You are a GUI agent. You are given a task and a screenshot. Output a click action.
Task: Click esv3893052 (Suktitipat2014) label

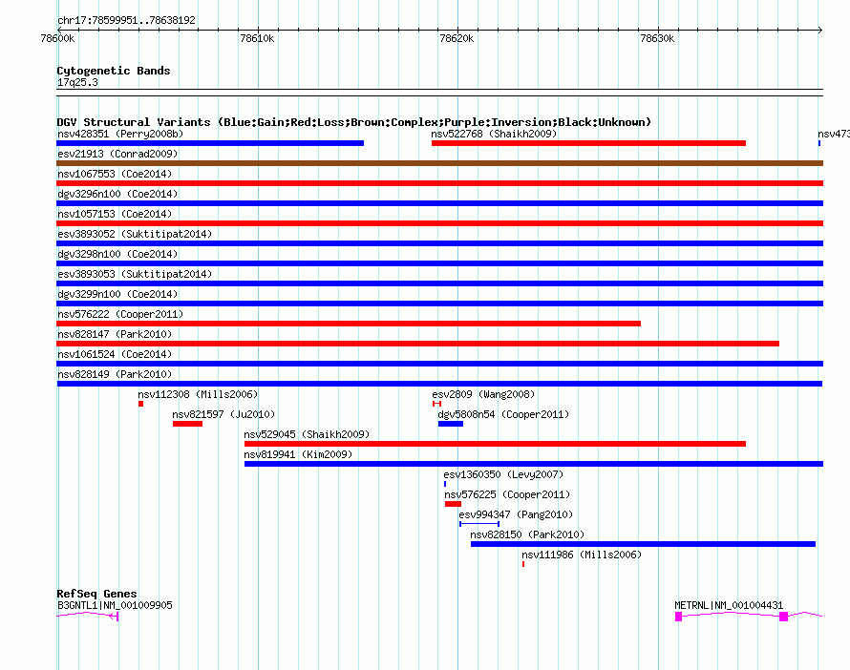click(x=135, y=234)
